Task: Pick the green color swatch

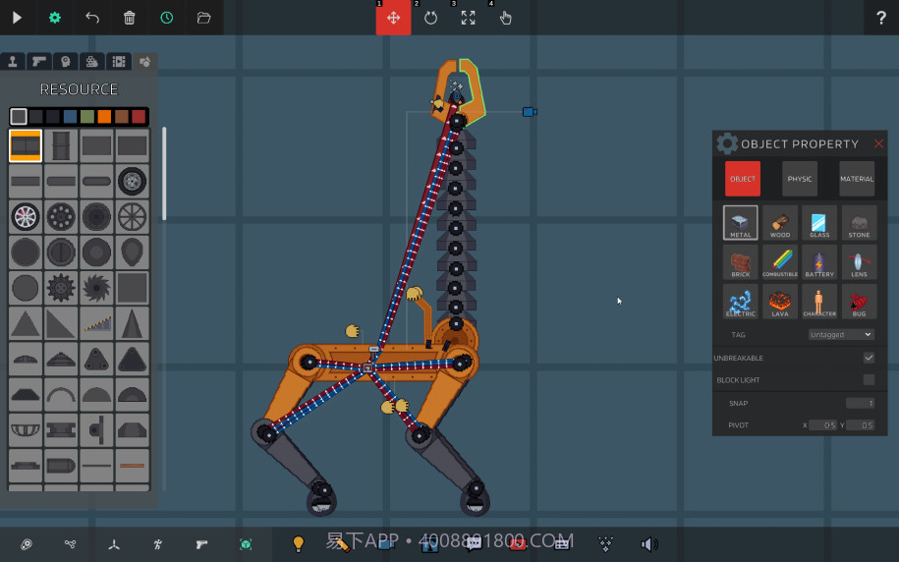Action: (x=87, y=117)
